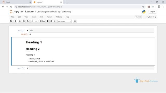Open the File menu
The width and height of the screenshot is (166, 93).
[x=12, y=17]
